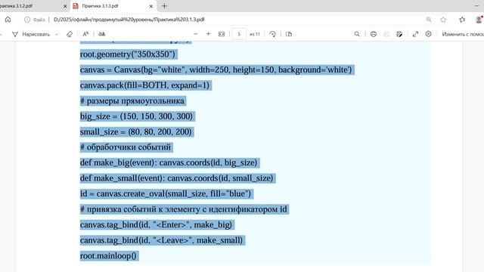Select the Eraser tool

click(70, 34)
